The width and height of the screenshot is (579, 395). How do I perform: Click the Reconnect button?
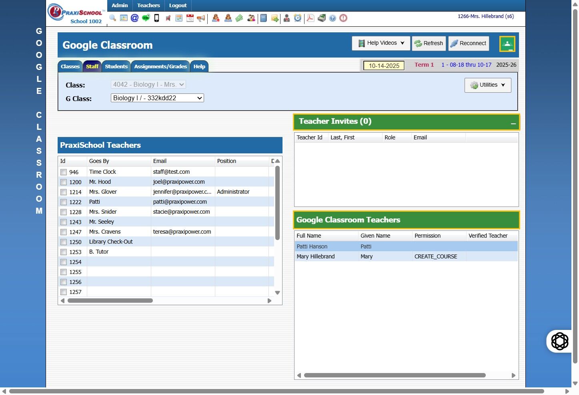click(x=469, y=43)
